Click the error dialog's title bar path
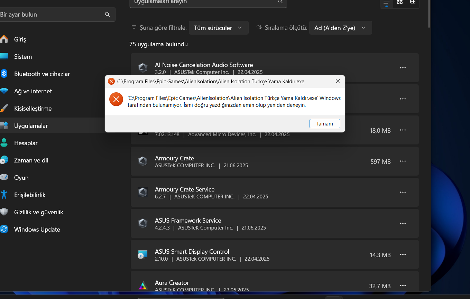470x299 pixels. pyautogui.click(x=211, y=82)
